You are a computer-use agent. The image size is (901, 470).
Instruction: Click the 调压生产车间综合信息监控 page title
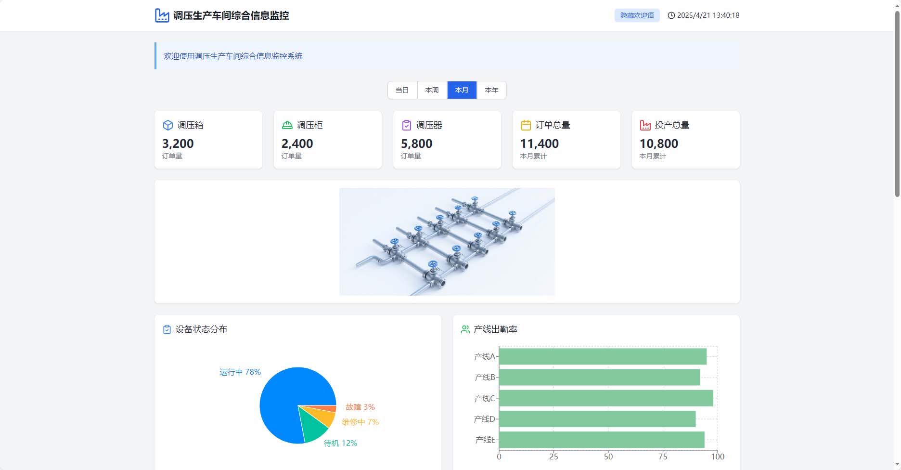[231, 15]
